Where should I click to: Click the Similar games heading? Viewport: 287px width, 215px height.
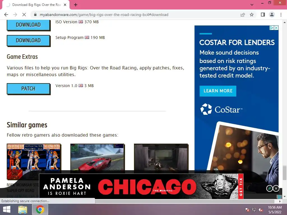(x=27, y=125)
